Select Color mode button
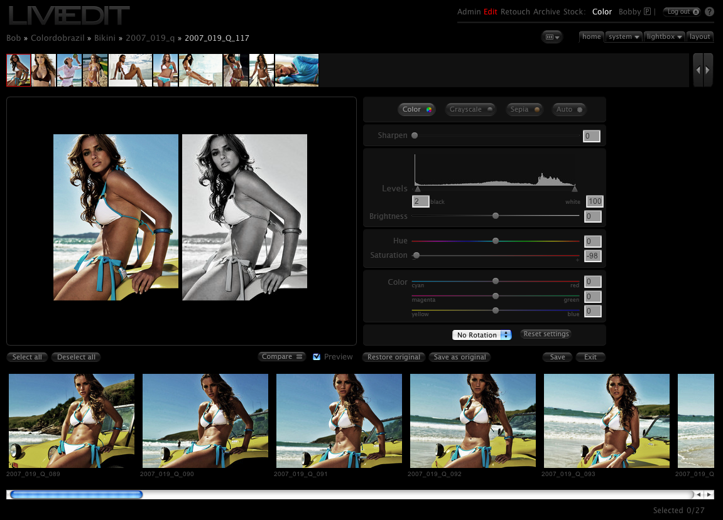Viewport: 723px width, 520px height. coord(416,110)
